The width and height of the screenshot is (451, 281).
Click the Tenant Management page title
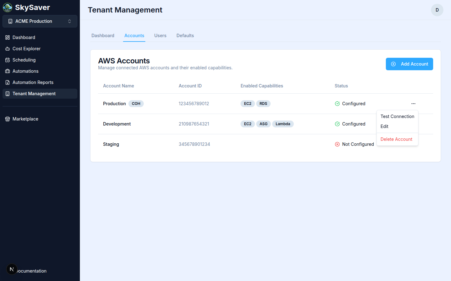pos(125,10)
